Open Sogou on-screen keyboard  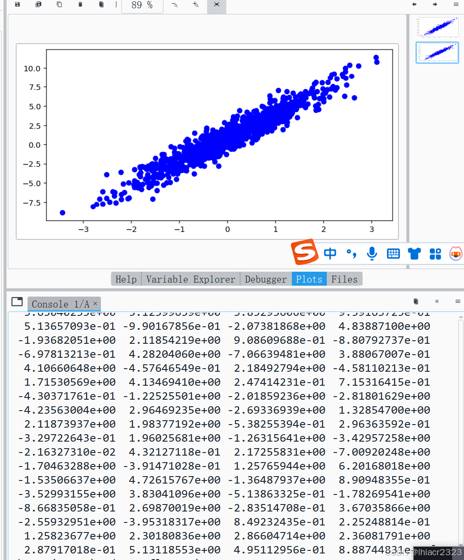[x=393, y=253]
